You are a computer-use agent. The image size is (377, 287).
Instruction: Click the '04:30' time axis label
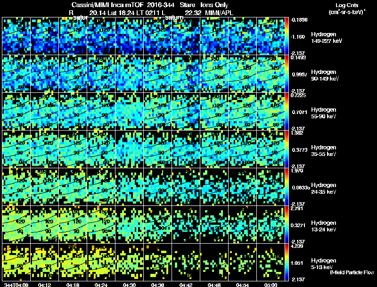point(129,285)
